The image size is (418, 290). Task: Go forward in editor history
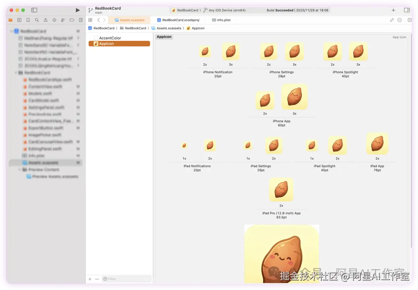coord(104,20)
